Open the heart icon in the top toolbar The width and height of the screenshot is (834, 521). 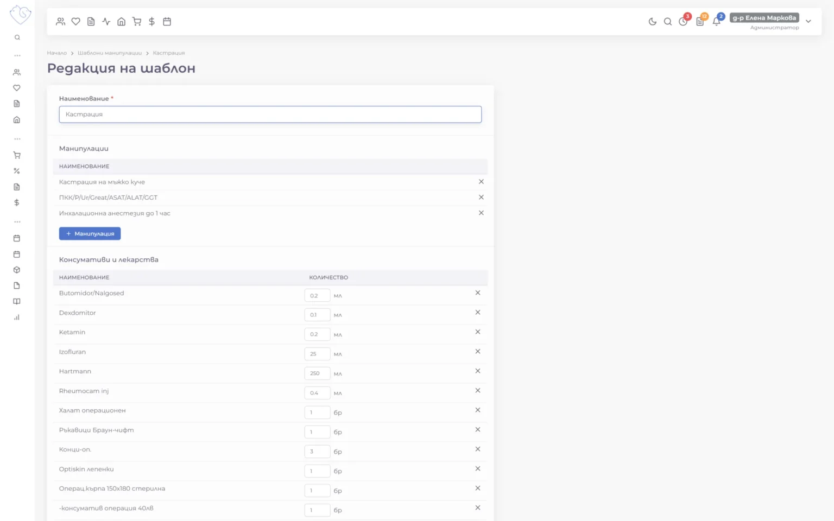[x=76, y=22]
